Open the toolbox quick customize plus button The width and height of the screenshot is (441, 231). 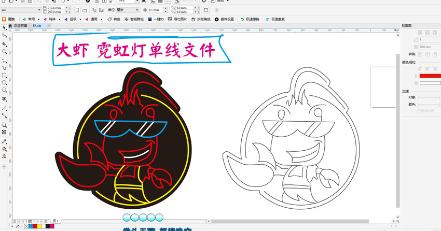(x=4, y=166)
